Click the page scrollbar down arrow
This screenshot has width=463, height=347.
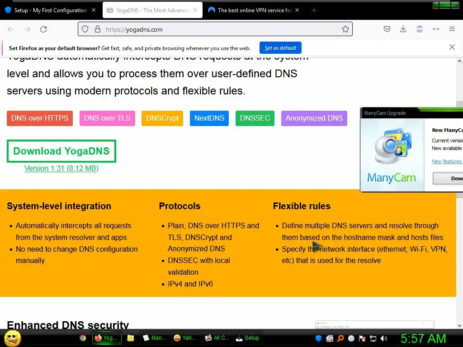pos(459,325)
